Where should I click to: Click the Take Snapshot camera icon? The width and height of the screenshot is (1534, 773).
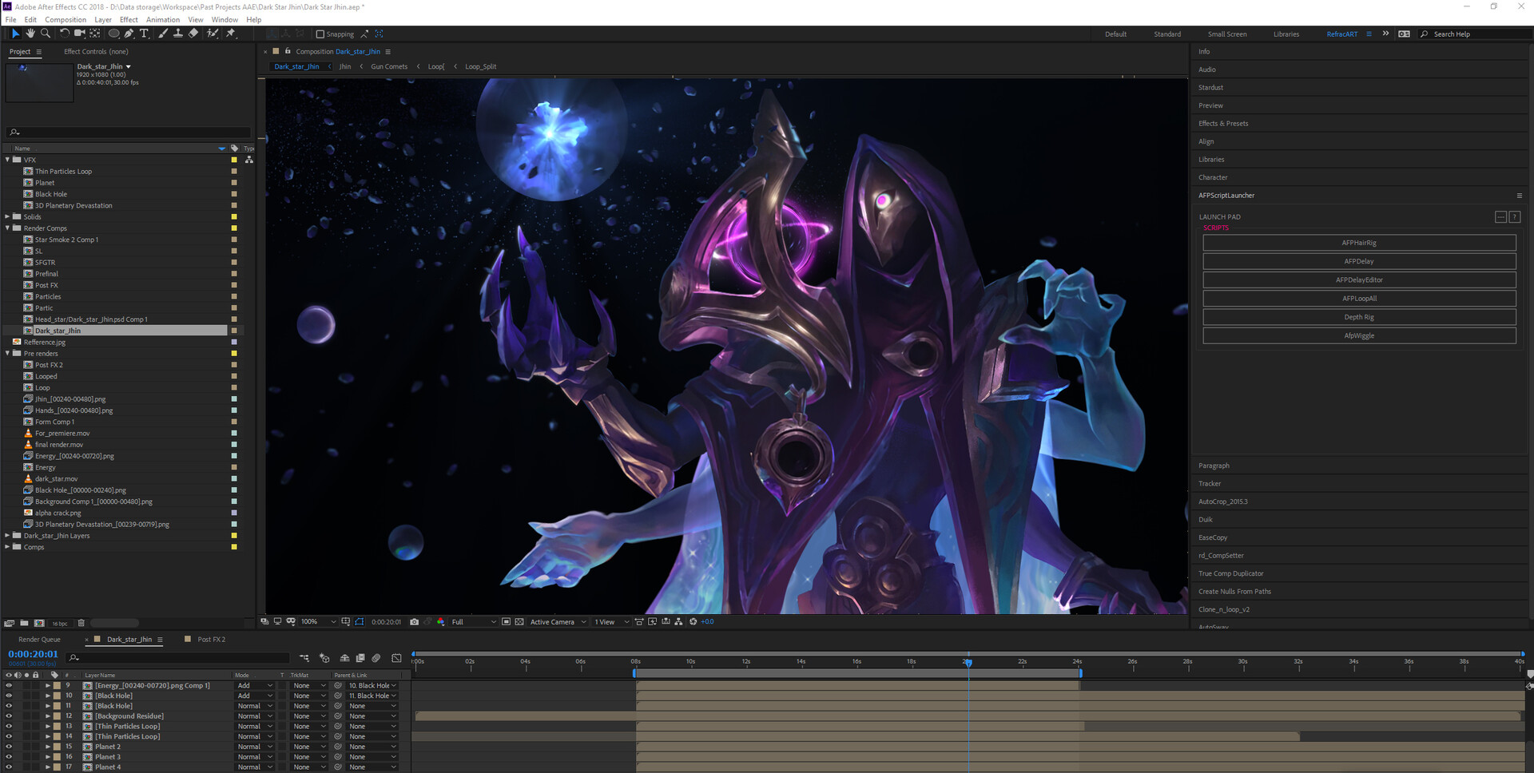click(x=414, y=622)
